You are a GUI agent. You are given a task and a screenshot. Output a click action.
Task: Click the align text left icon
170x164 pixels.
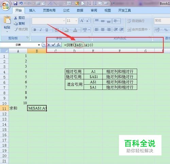tap(97, 30)
